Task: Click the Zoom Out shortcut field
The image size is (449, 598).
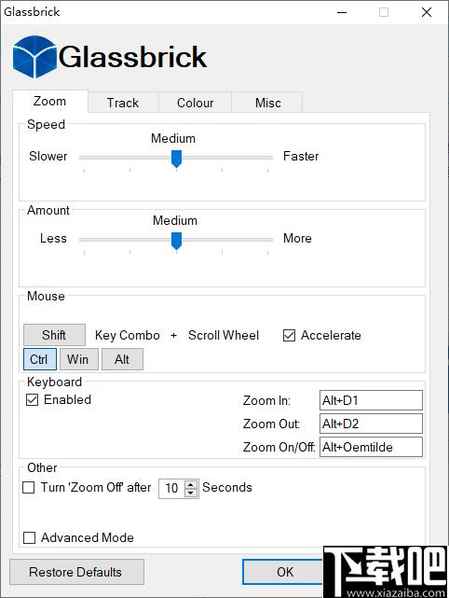Action: pos(371,424)
